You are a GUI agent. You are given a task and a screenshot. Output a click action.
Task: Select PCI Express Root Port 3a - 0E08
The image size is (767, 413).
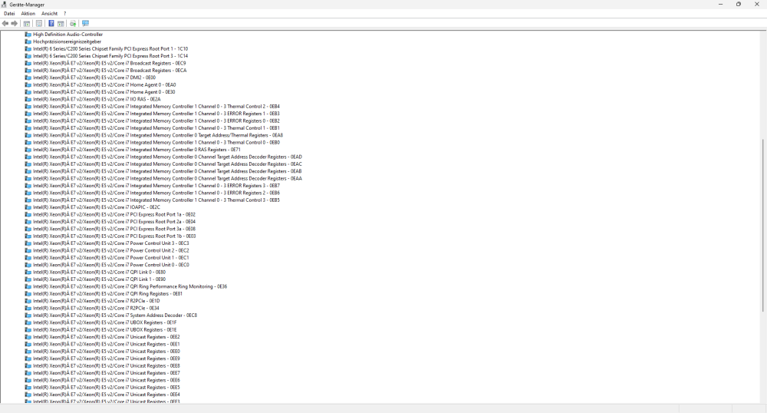[x=114, y=229]
